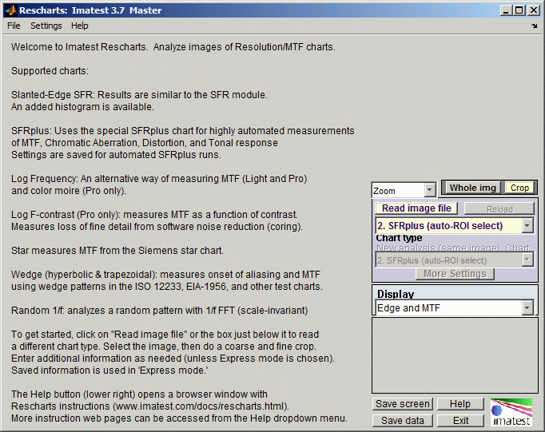The width and height of the screenshot is (545, 432).
Task: Toggle the Whole img button
Action: [473, 188]
